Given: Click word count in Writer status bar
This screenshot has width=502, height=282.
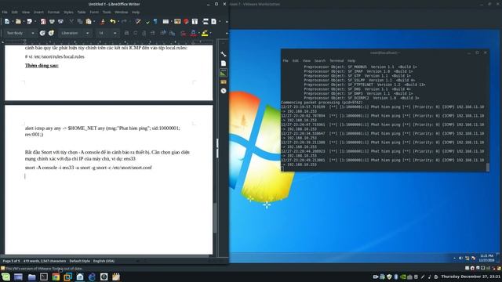Looking at the screenshot, I should pos(45,261).
